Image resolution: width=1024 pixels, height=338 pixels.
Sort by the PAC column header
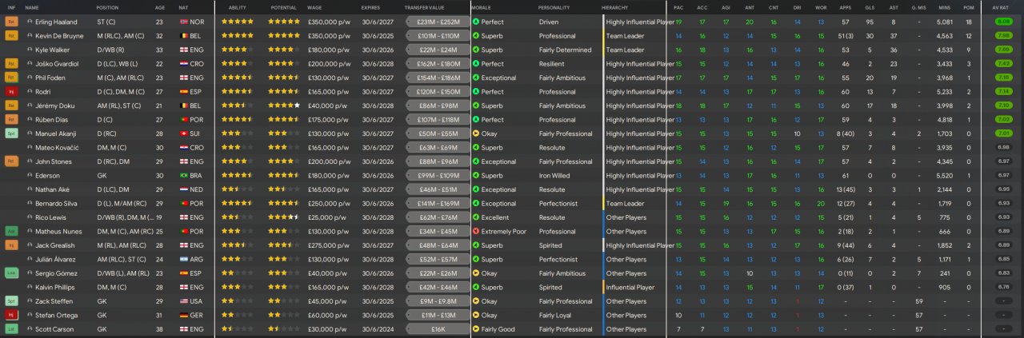pos(678,7)
